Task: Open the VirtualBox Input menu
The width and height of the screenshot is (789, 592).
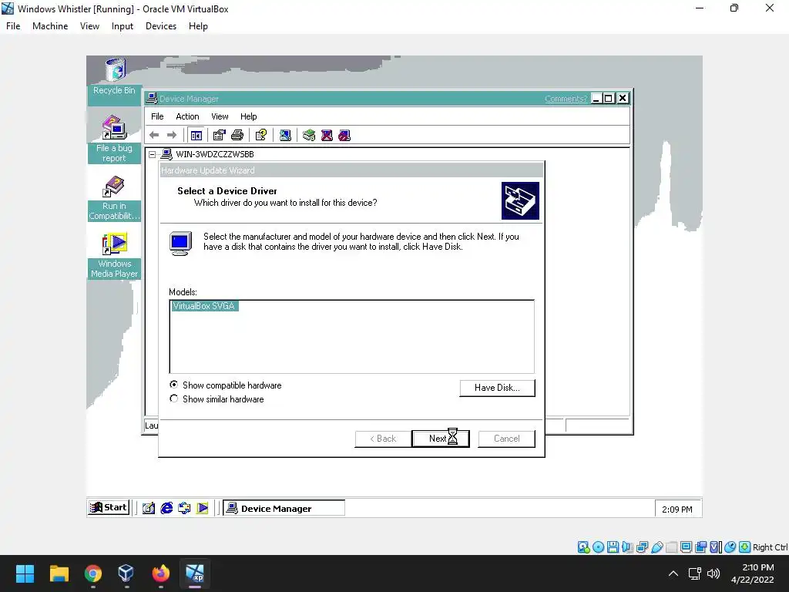Action: point(123,26)
